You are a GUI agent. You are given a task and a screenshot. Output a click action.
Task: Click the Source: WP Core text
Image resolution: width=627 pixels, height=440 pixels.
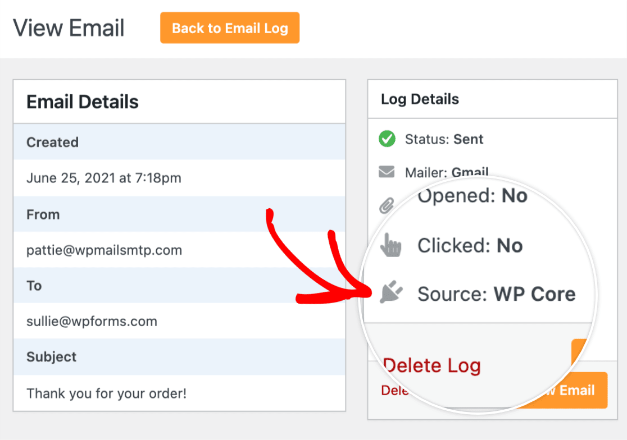coord(496,294)
